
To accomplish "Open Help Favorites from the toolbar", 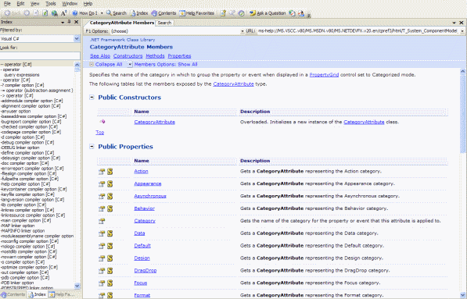I will (196, 13).
